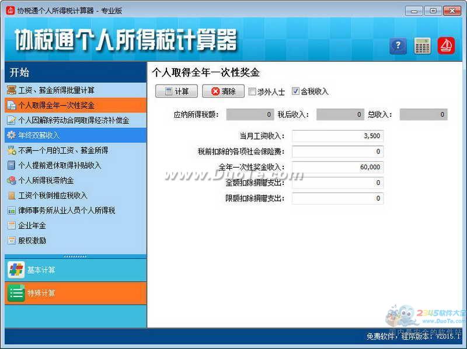
Task: Click the 开始 sidebar header
Action: (76, 72)
